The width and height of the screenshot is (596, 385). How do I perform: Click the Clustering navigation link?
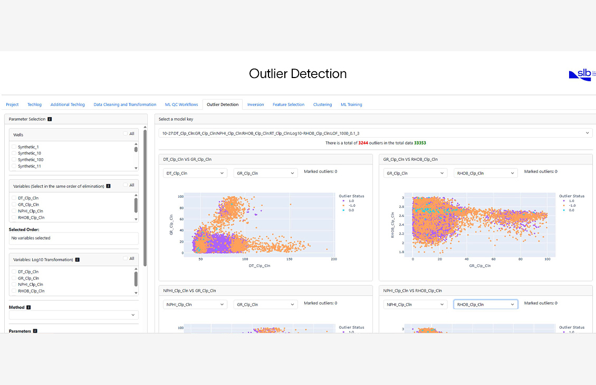coord(322,104)
